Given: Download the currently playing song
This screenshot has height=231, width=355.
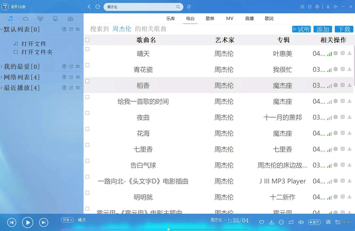Looking at the screenshot, I should (271, 222).
